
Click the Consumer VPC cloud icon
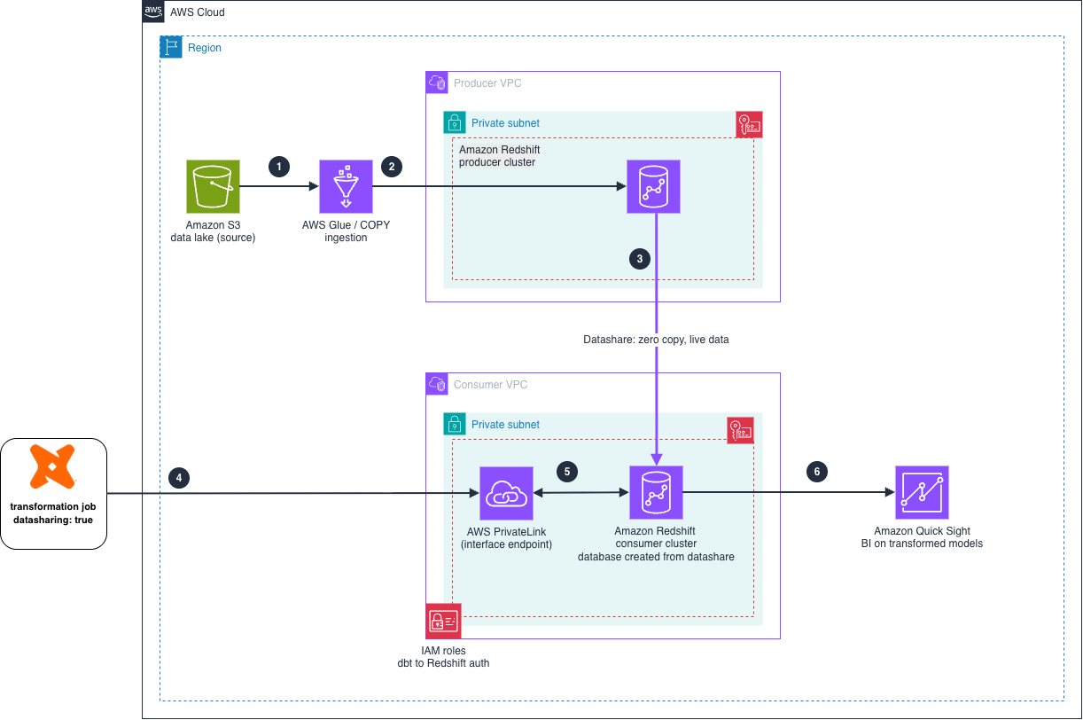[437, 384]
